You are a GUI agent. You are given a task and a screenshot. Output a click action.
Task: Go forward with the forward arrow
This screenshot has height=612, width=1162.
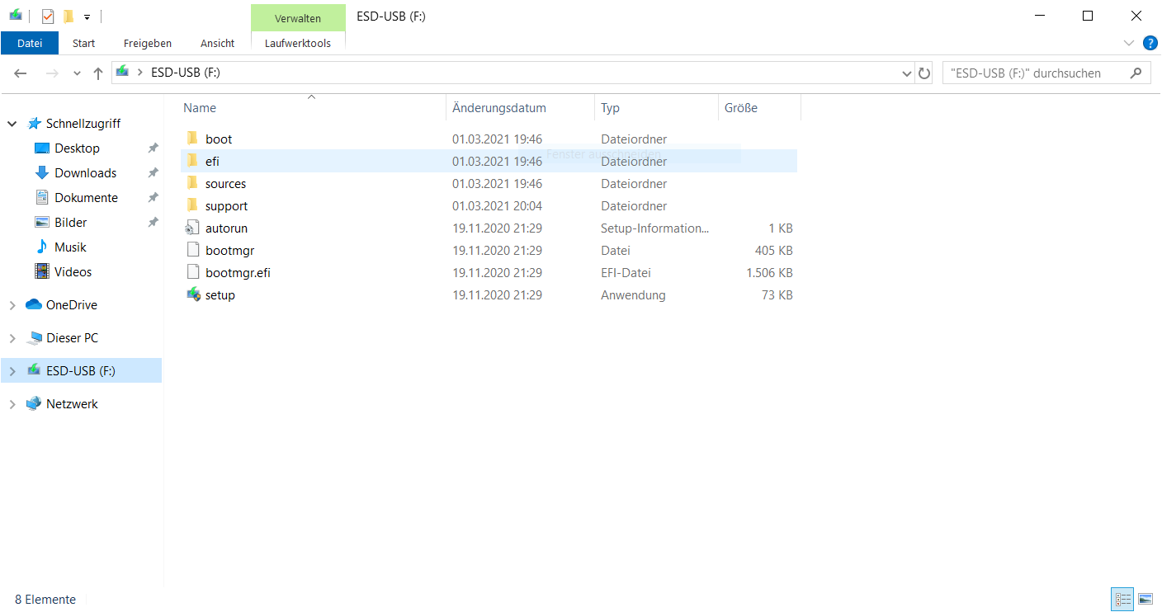click(x=52, y=73)
